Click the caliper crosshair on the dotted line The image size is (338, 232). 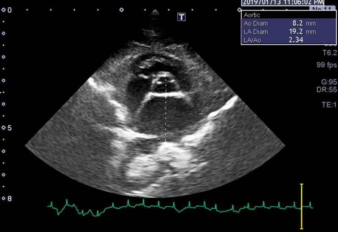point(166,97)
